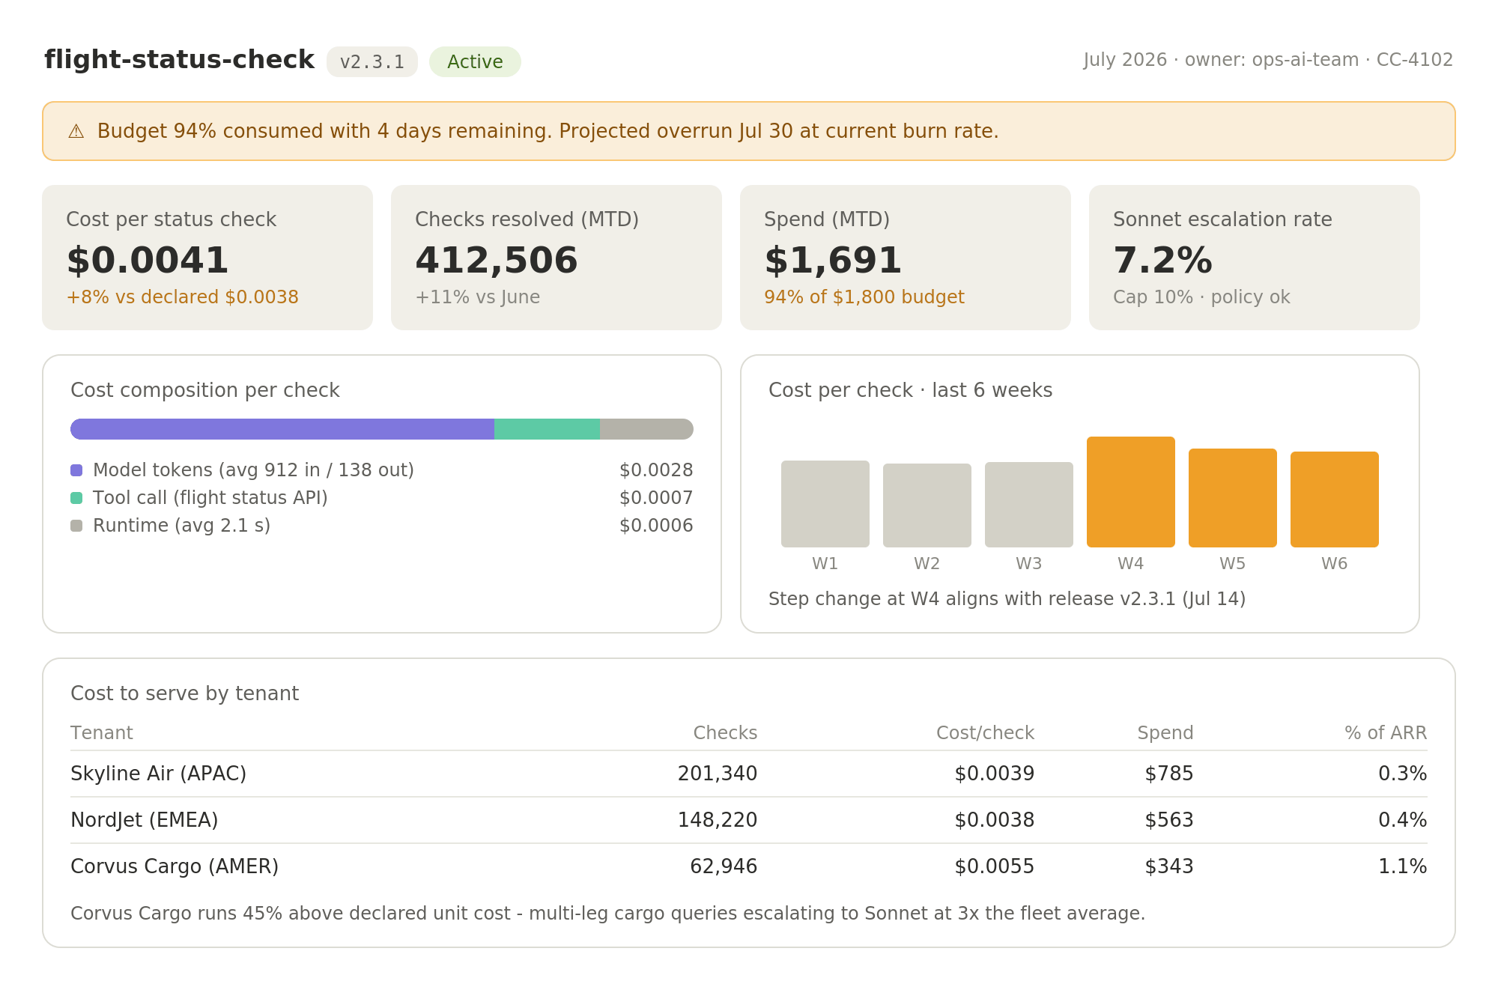Click the $0.0007 tool call cost
This screenshot has height=990, width=1498.
(656, 498)
